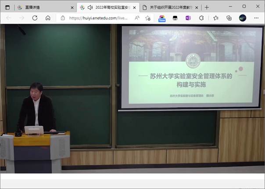Mute the tab using the speaker icon
Screen dimensions: 265x189
[x=90, y=7]
